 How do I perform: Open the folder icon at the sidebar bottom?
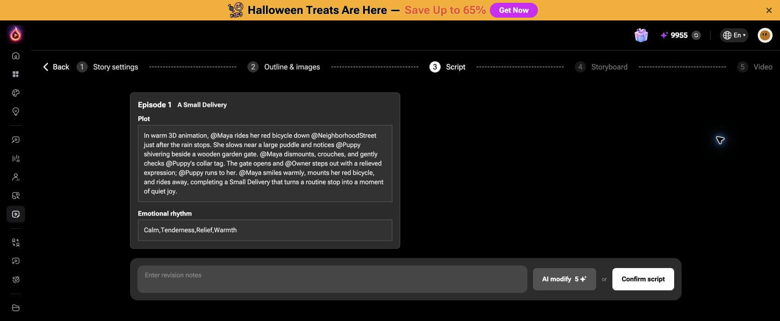click(x=16, y=308)
